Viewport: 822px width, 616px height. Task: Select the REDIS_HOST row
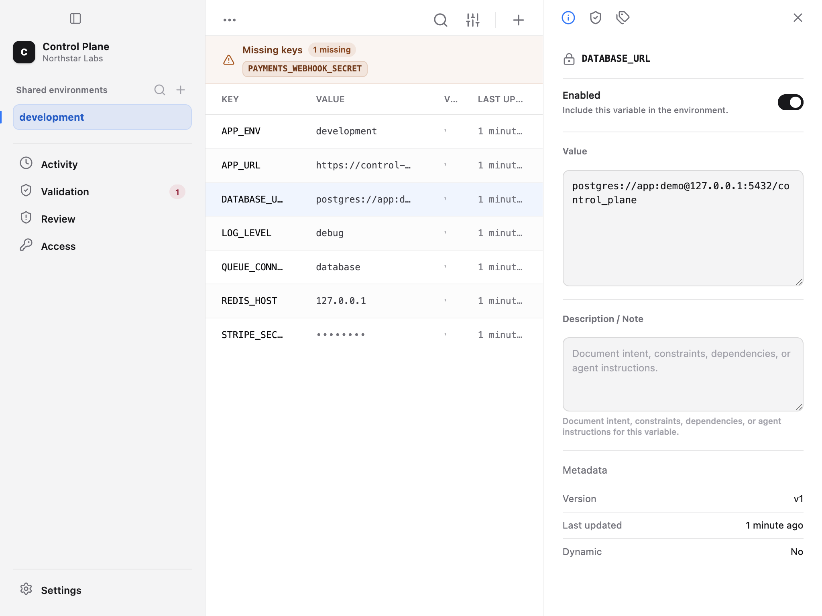tap(374, 301)
